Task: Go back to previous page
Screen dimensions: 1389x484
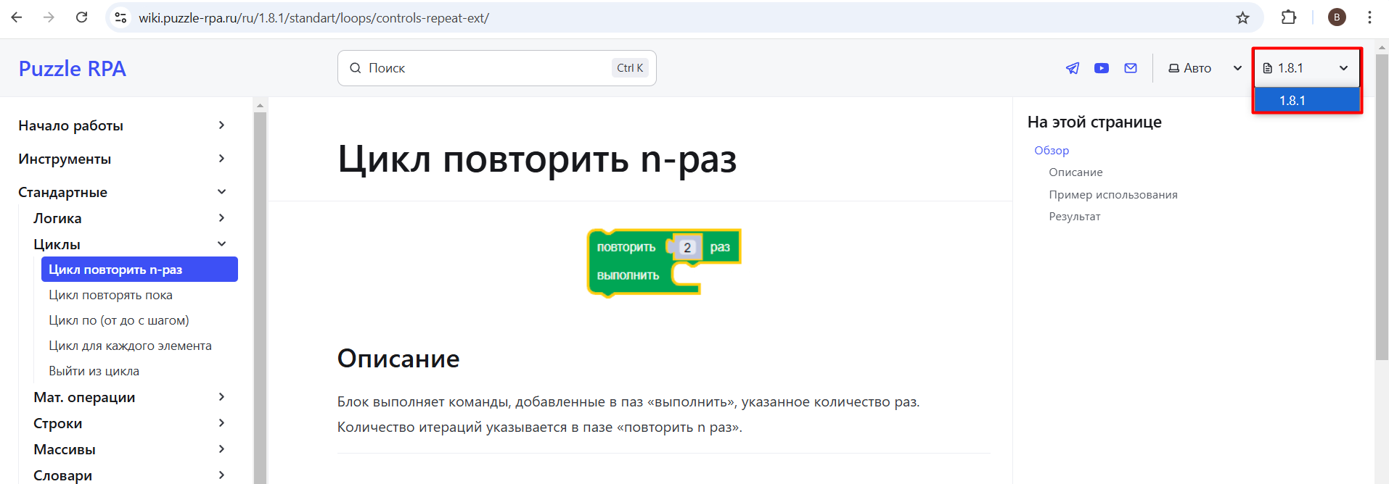Action: pyautogui.click(x=17, y=17)
